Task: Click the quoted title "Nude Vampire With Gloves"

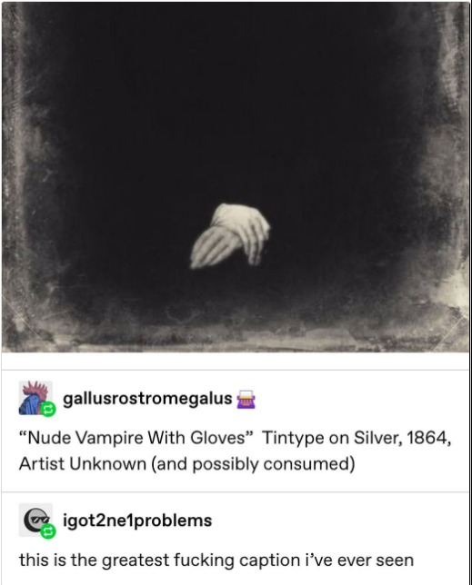Action: click(x=136, y=437)
